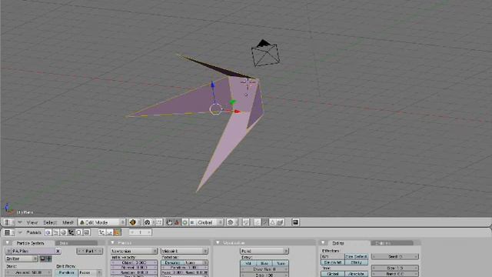Enable the Size Deflect option
This screenshot has width=492, height=277.
[356, 256]
